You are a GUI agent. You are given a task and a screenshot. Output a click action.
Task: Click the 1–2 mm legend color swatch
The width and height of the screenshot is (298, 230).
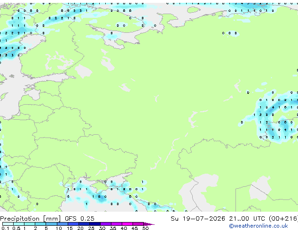30,224
